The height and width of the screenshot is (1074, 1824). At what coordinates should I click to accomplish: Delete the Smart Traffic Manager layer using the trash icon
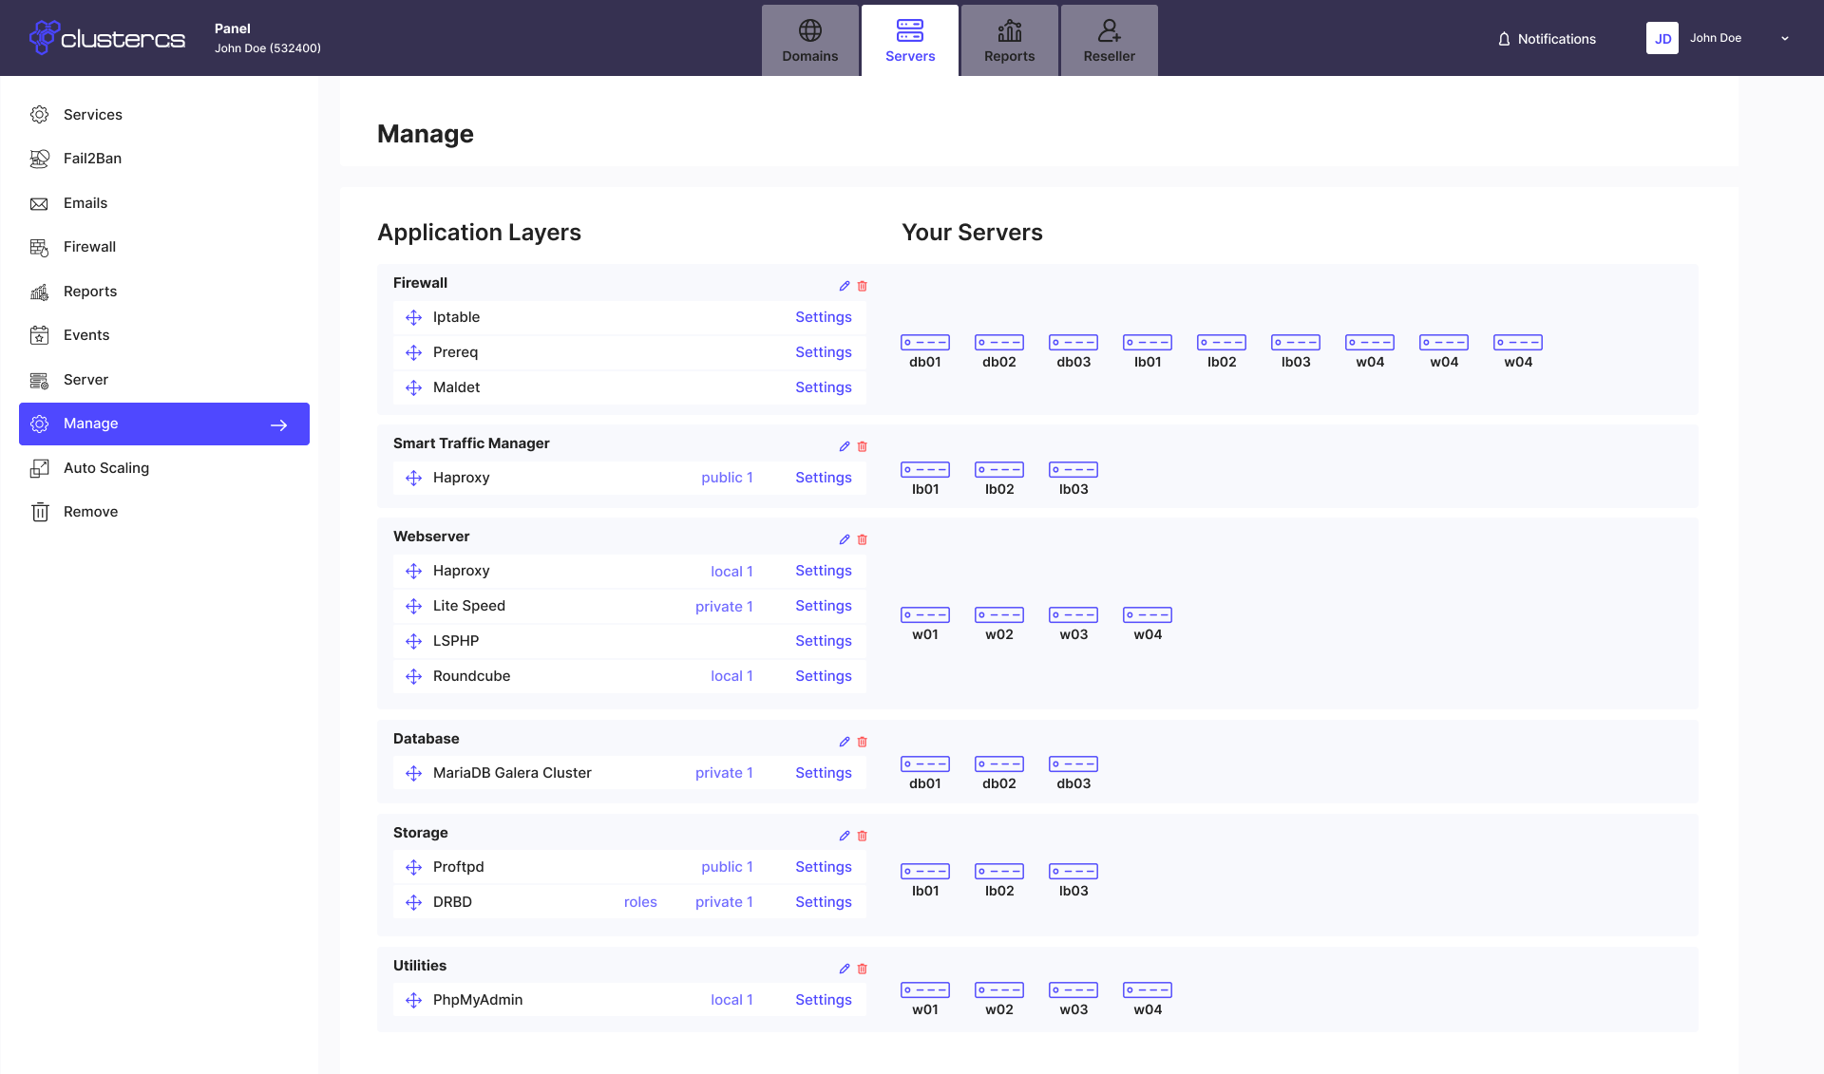863,446
